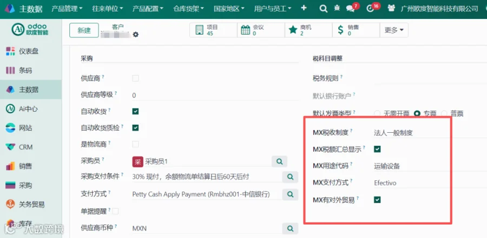The image size is (487, 238).
Task: Click the 采购员1 avatar badge
Action: pyautogui.click(x=137, y=161)
